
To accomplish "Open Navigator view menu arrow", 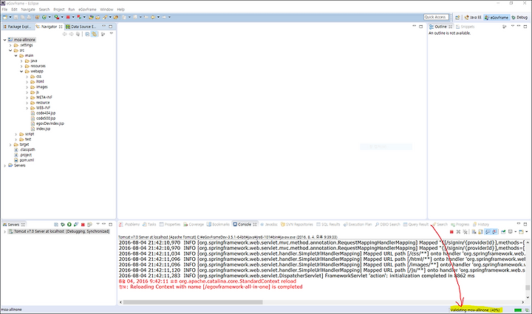I will [112, 33].
